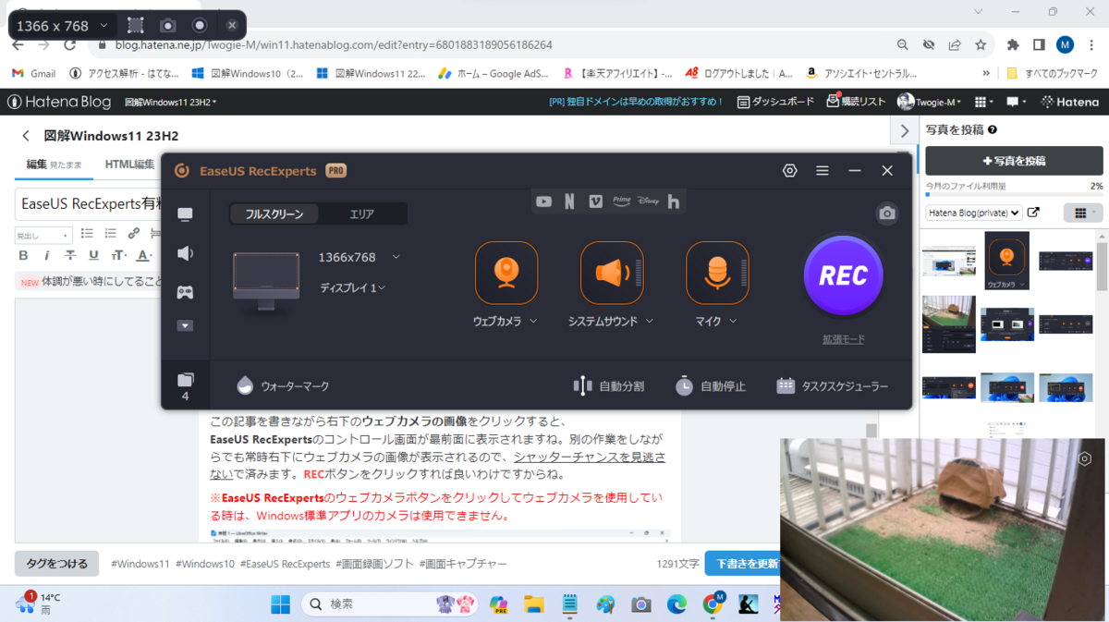Viewport: 1109px width, 622px height.
Task: Select the フルスクリーン recording tab
Action: [274, 213]
